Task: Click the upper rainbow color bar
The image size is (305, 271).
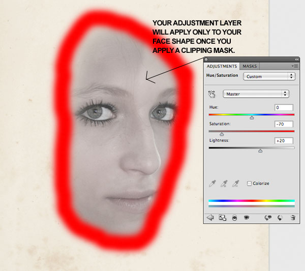Action: (x=252, y=201)
